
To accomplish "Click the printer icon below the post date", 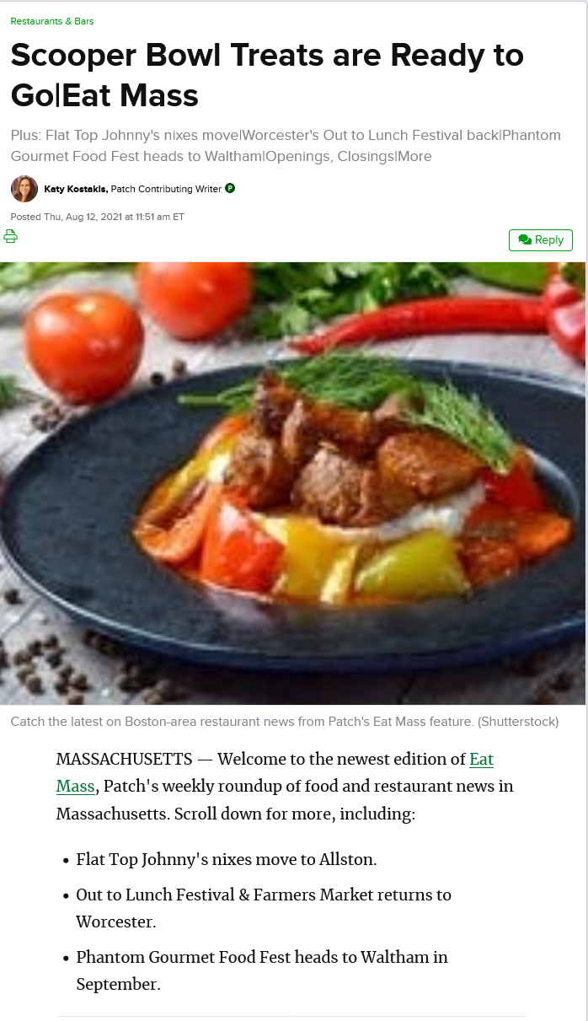I will [x=10, y=236].
